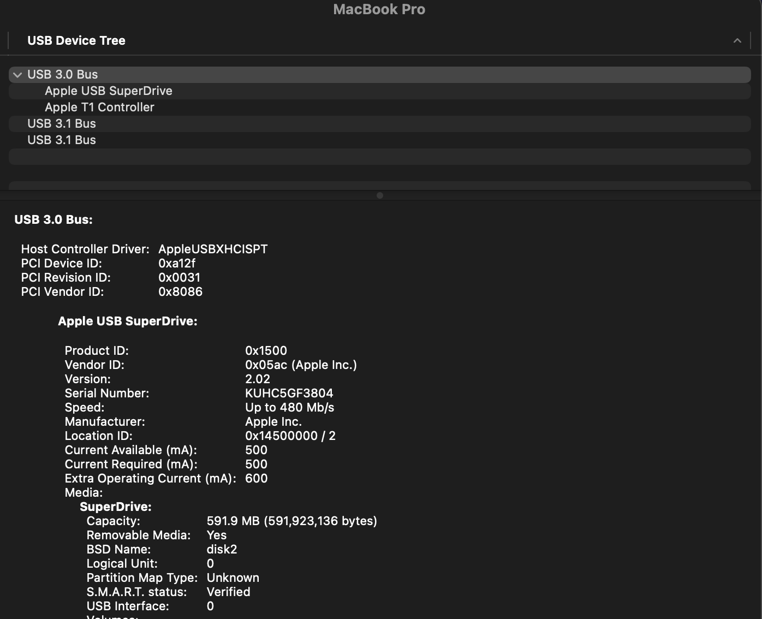
Task: Click the PCI Device ID value 0xa12f
Action: (x=177, y=263)
